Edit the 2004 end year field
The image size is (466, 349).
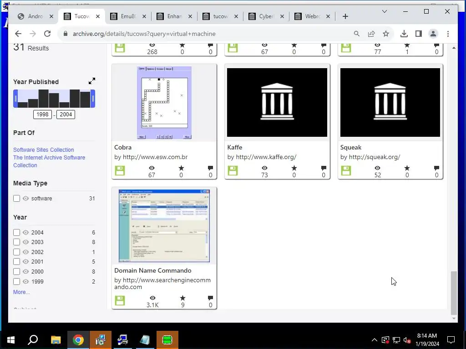tap(66, 114)
